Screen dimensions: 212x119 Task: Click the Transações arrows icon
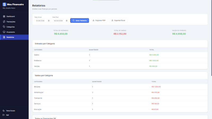coord(4,22)
